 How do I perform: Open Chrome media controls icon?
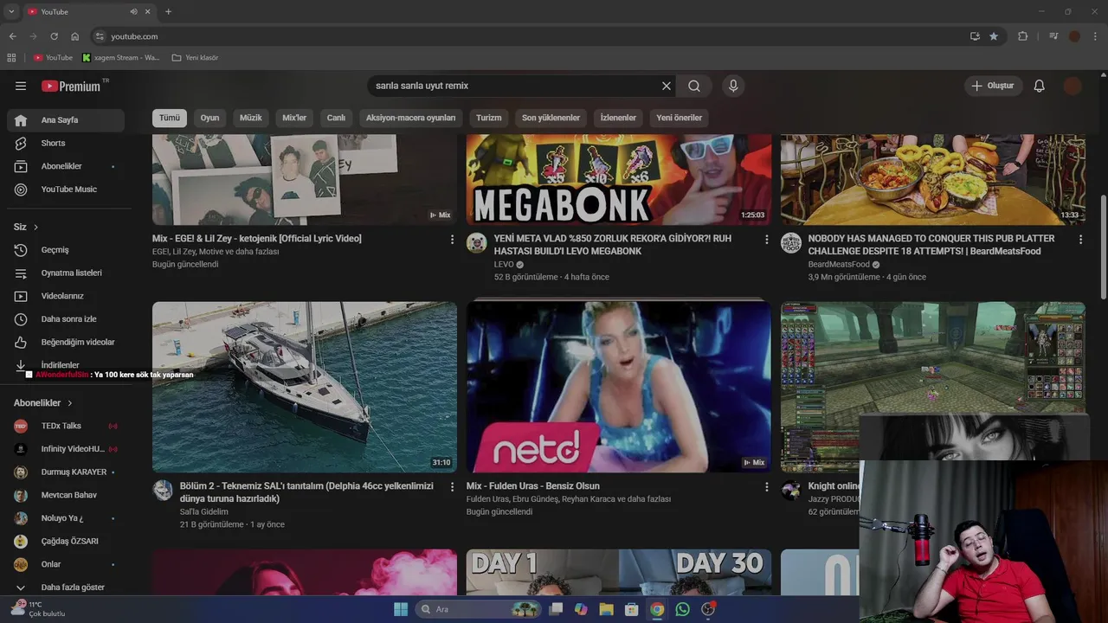[1053, 36]
